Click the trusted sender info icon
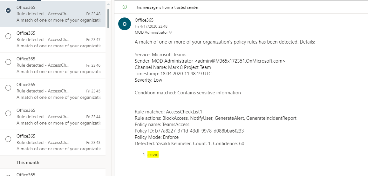Viewport: 368px width, 176px height. (125, 7)
